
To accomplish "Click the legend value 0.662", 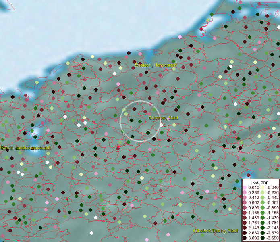I will tap(253, 203).
